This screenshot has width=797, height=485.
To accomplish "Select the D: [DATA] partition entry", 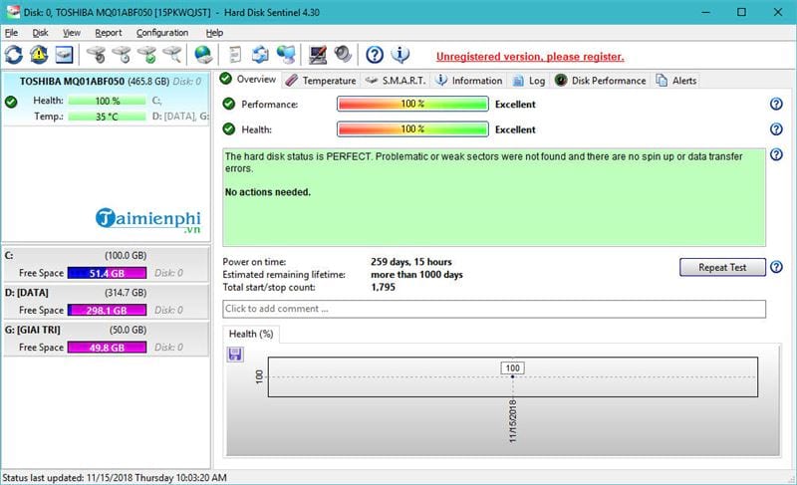I will [x=106, y=301].
